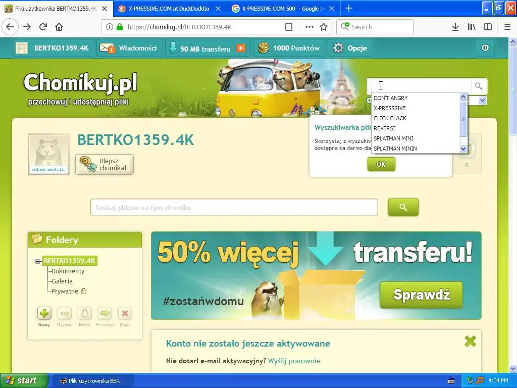Click the logout power icon
Image resolution: width=517 pixels, height=388 pixels.
(x=485, y=48)
